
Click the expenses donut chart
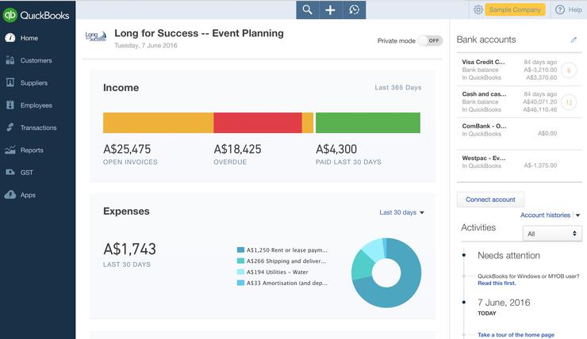pyautogui.click(x=386, y=272)
